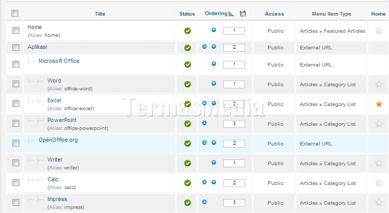The image size is (389, 213).
Task: Move Aplikasi item down in ordering
Action: click(x=214, y=46)
